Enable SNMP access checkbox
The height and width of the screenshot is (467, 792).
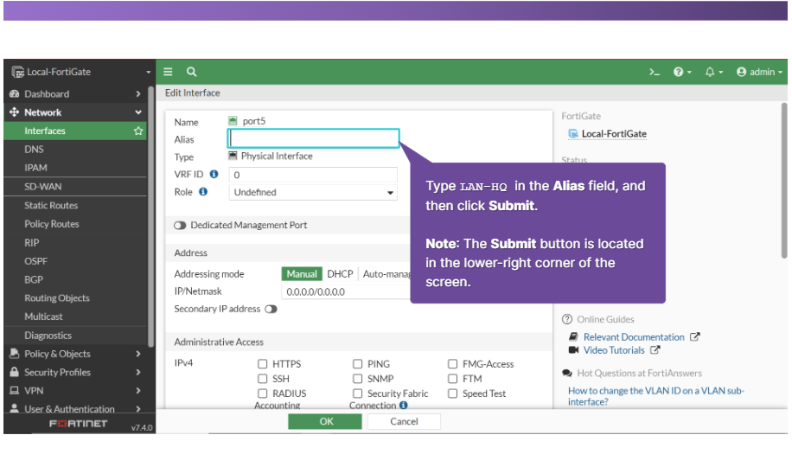point(358,379)
